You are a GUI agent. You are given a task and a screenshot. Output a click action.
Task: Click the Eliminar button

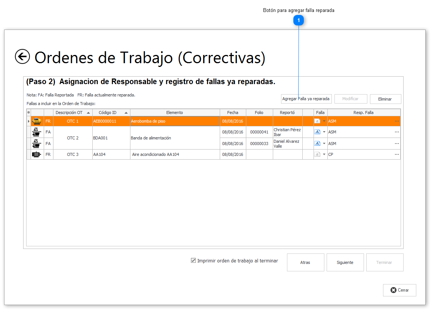pyautogui.click(x=385, y=99)
